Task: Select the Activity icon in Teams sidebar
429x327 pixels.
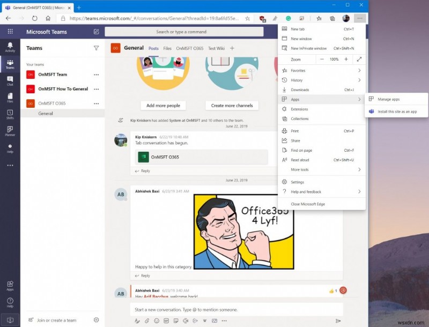Action: (10, 48)
